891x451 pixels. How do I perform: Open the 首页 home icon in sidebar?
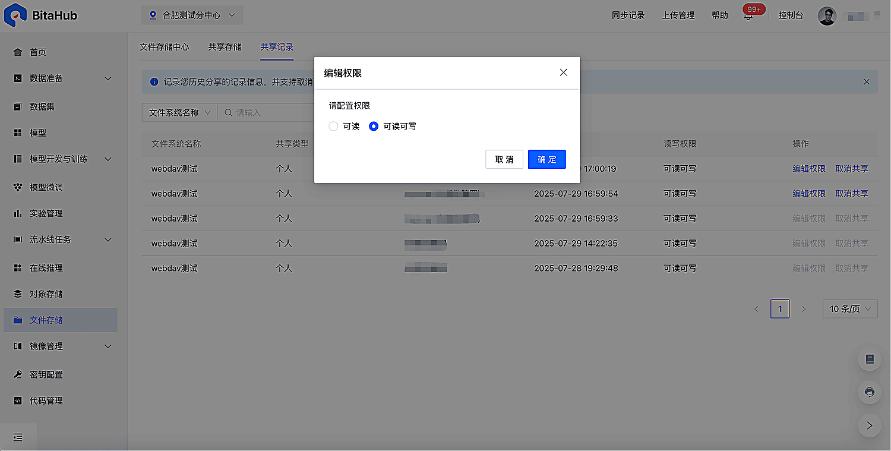click(18, 52)
